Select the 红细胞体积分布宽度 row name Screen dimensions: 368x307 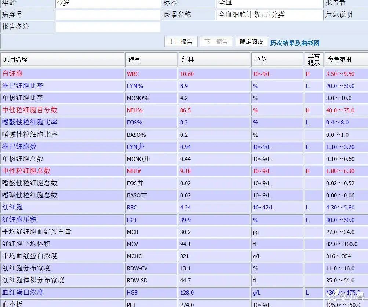(x=33, y=280)
